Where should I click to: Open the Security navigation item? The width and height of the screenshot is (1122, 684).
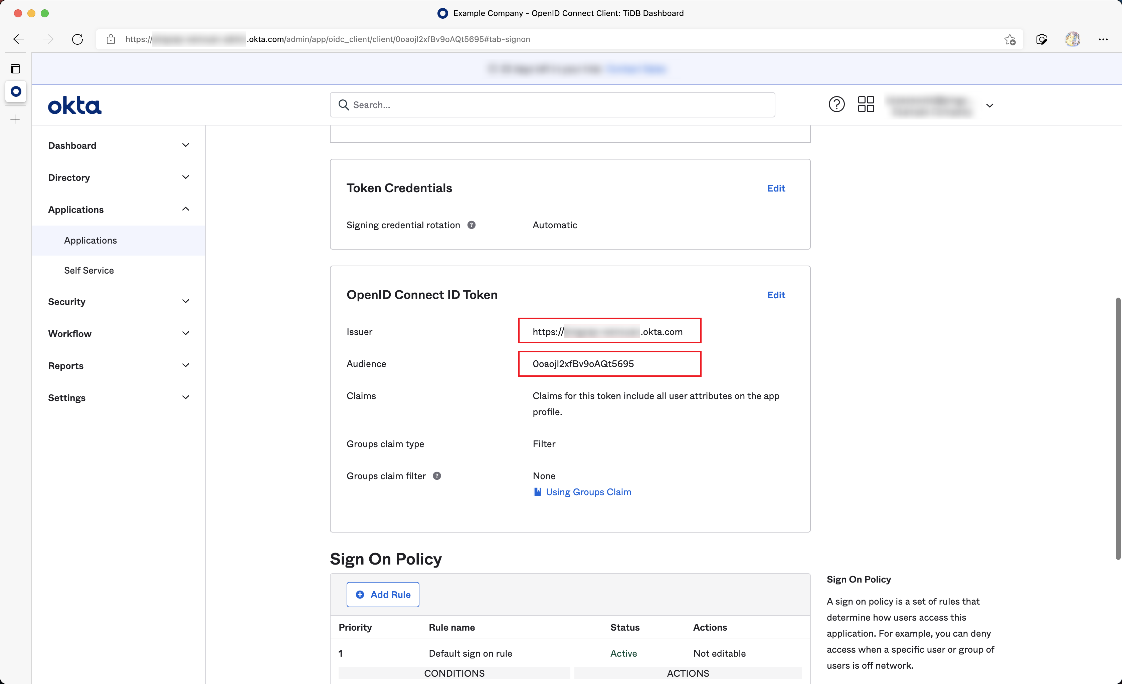click(x=119, y=302)
